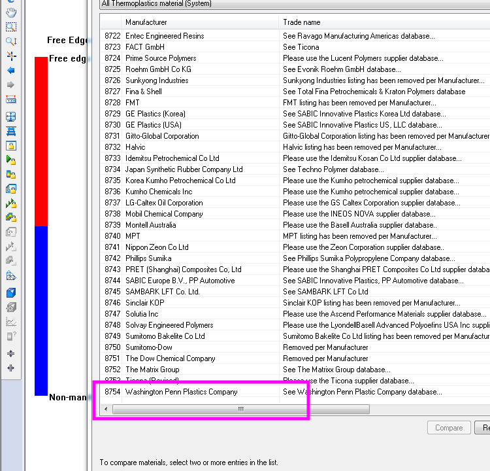Select row 8754 Washington Penn Plastics Company
The width and height of the screenshot is (490, 471).
pyautogui.click(x=295, y=391)
